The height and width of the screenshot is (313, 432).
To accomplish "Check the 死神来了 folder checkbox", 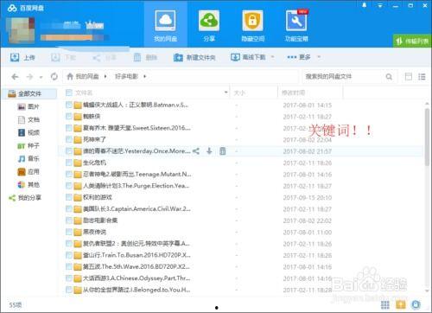I will tap(69, 139).
